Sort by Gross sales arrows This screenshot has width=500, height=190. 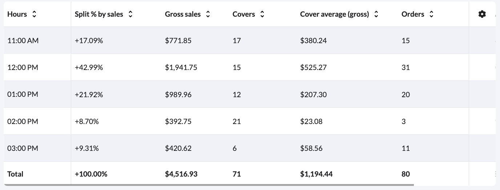(x=208, y=14)
